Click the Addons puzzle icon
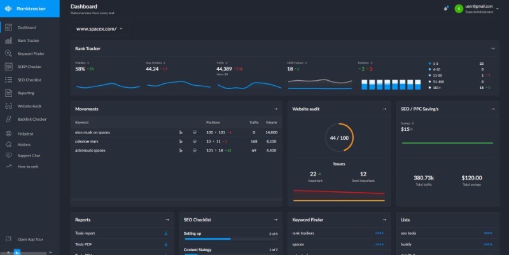This screenshot has width=509, height=255. pos(9,144)
